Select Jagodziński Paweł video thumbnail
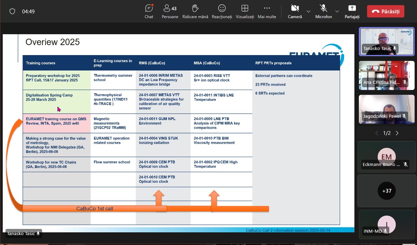Viewport: 417px width, 245px height. coord(387,109)
